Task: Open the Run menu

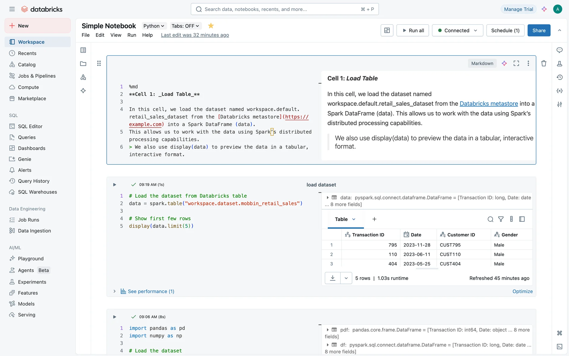Action: [x=132, y=35]
